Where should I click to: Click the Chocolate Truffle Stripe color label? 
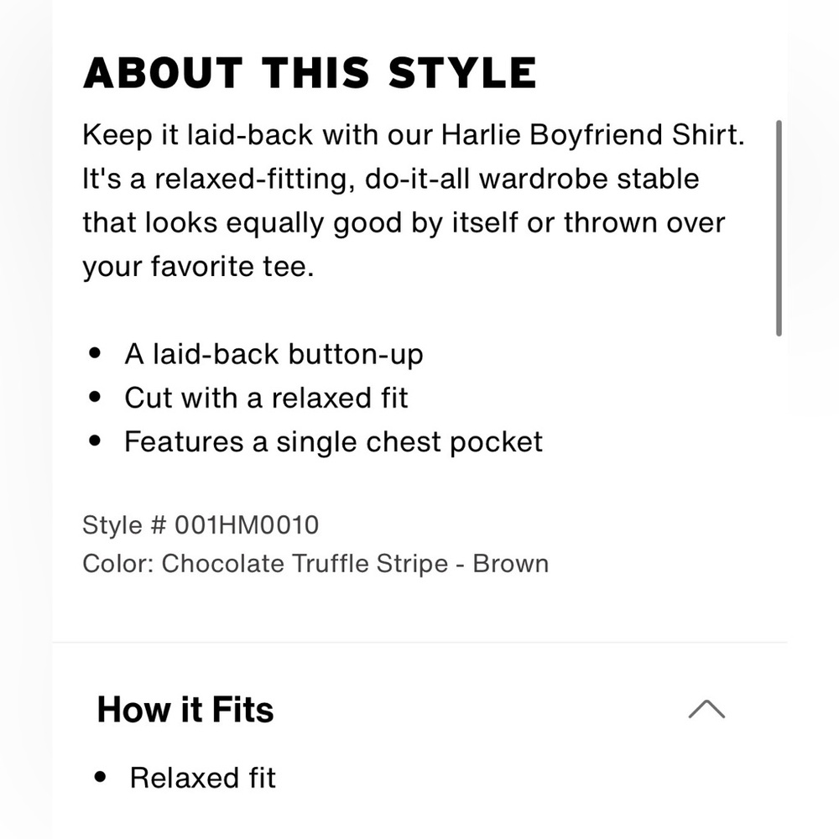(305, 564)
